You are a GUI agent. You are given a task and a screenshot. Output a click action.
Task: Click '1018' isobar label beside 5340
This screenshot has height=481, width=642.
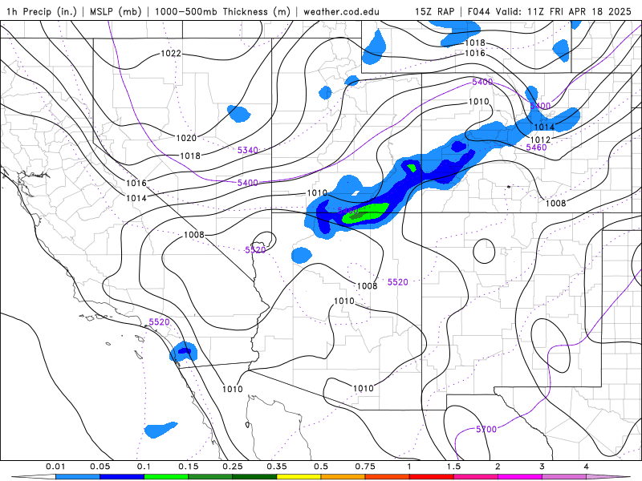(x=190, y=156)
